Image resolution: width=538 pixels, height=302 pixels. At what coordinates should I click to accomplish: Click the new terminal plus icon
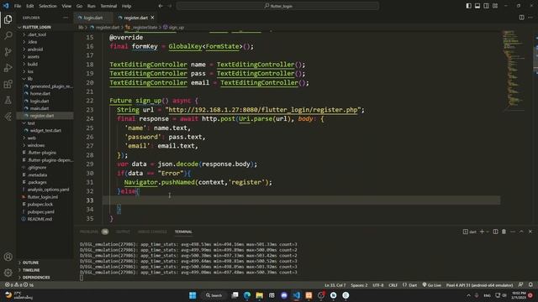pos(482,232)
